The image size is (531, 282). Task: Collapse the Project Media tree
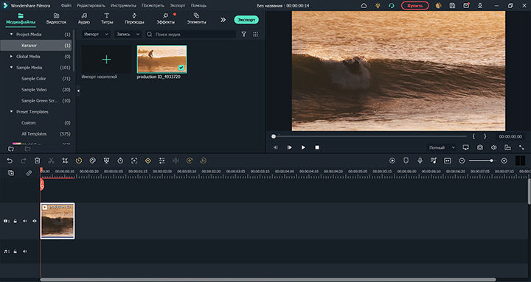(x=11, y=34)
